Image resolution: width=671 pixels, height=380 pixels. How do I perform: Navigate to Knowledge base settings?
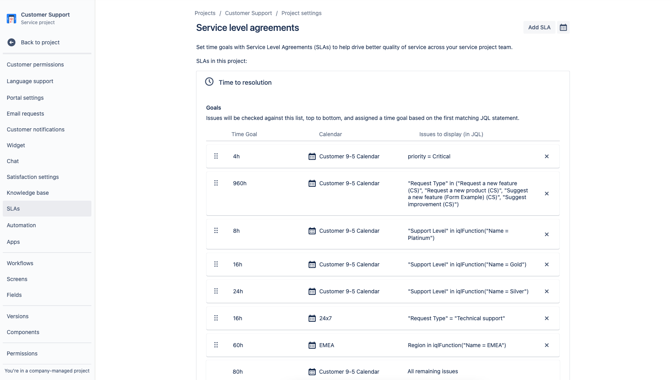[28, 193]
